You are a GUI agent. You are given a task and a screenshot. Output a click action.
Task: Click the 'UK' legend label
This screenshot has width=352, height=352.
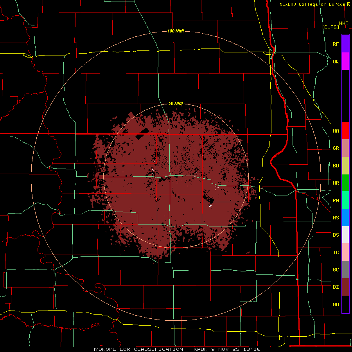pos(336,62)
